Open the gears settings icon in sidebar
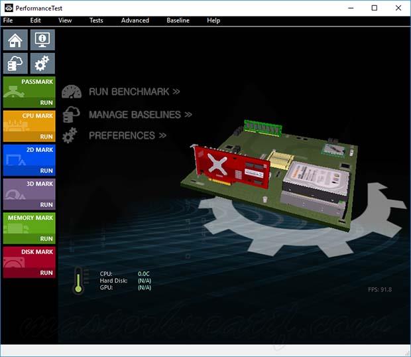Image resolution: width=411 pixels, height=357 pixels. [42, 64]
